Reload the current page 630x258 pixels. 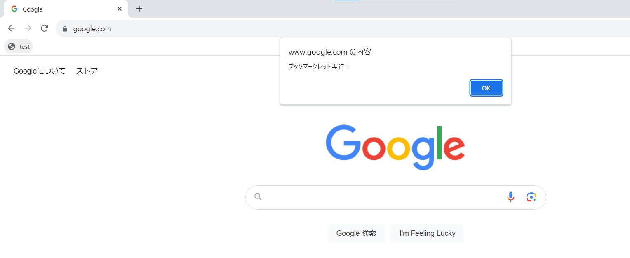coord(45,28)
